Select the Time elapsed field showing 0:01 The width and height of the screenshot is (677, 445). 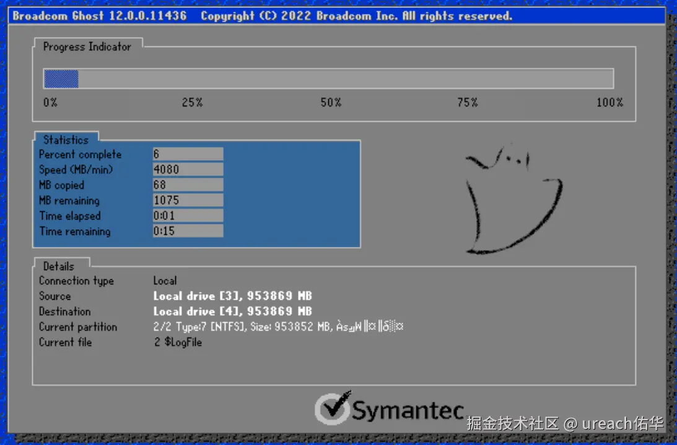pyautogui.click(x=187, y=216)
